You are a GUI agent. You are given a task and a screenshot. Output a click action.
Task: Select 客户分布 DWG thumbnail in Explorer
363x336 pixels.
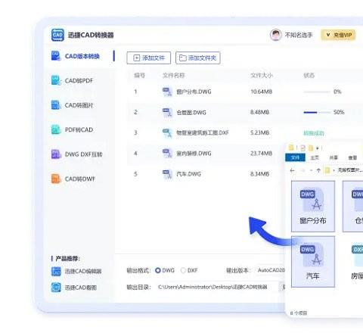coord(313,206)
